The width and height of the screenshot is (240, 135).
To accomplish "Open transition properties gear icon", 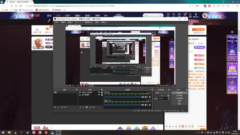I will 168,96.
